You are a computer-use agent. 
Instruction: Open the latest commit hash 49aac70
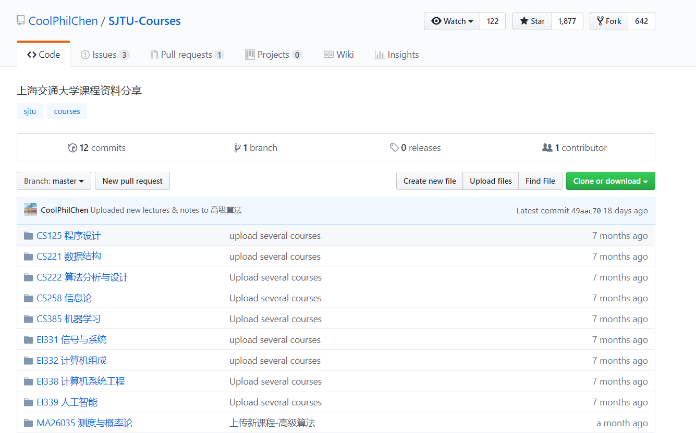[x=586, y=211]
